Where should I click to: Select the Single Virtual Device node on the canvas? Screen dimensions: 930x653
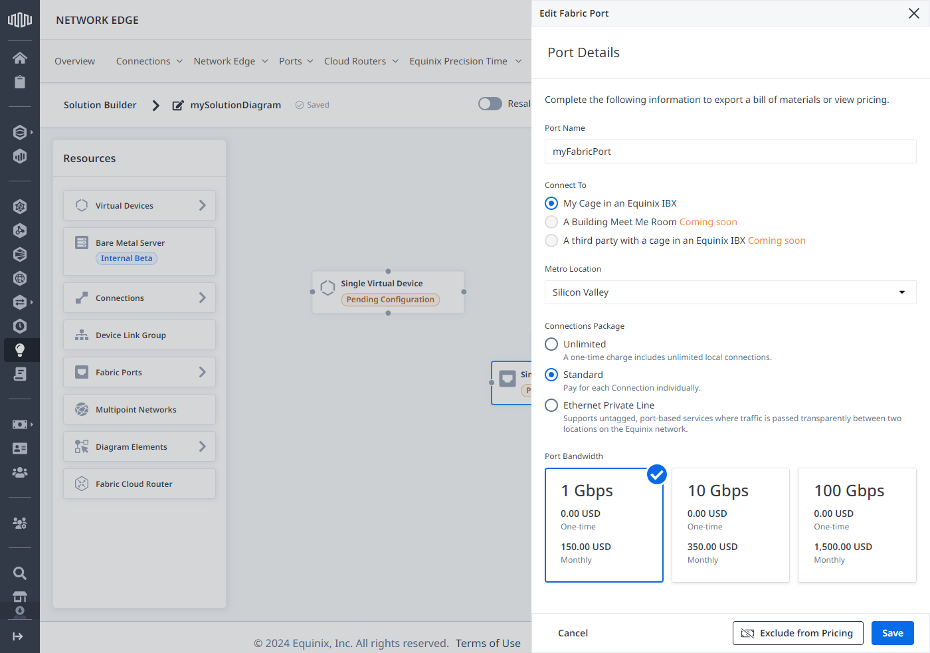[x=388, y=292]
